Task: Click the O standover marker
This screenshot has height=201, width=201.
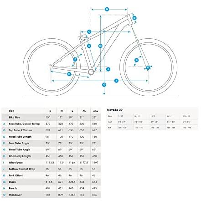Action: pos(104,85)
